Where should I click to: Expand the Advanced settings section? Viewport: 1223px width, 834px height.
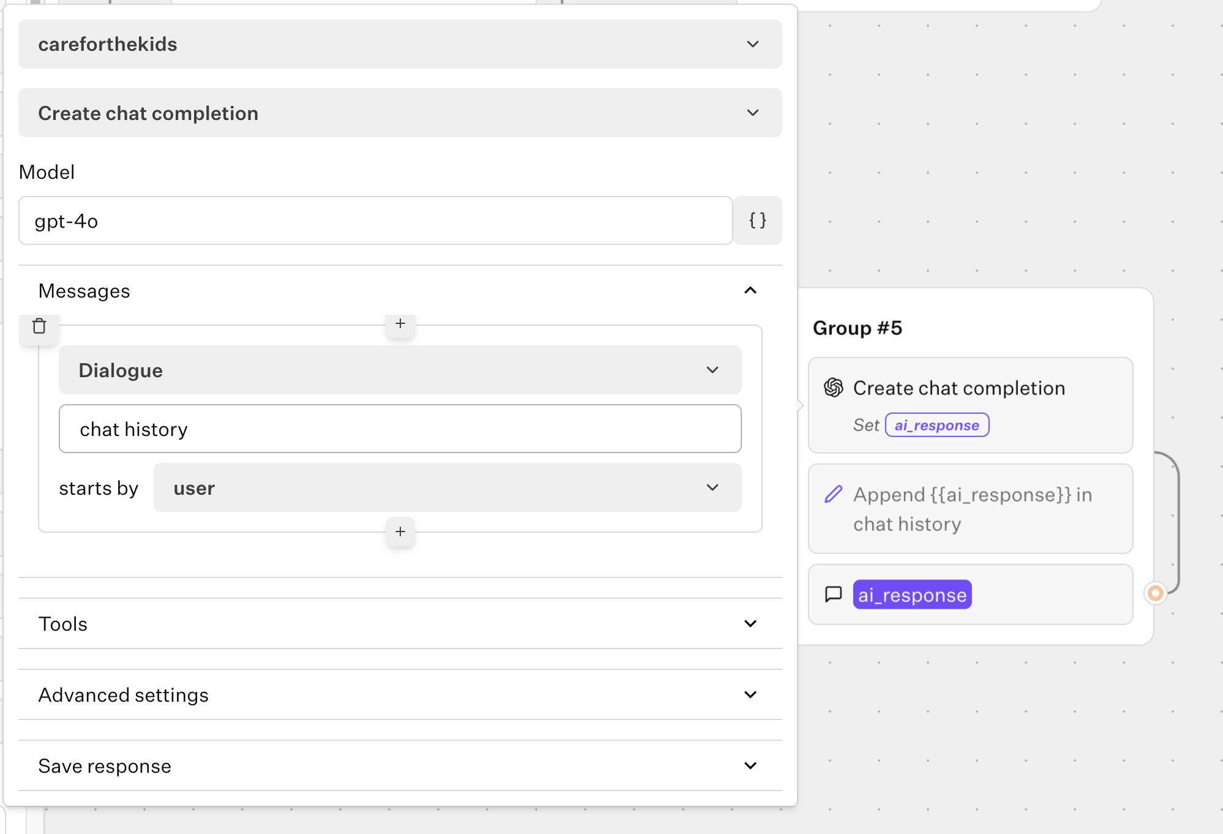pyautogui.click(x=400, y=694)
